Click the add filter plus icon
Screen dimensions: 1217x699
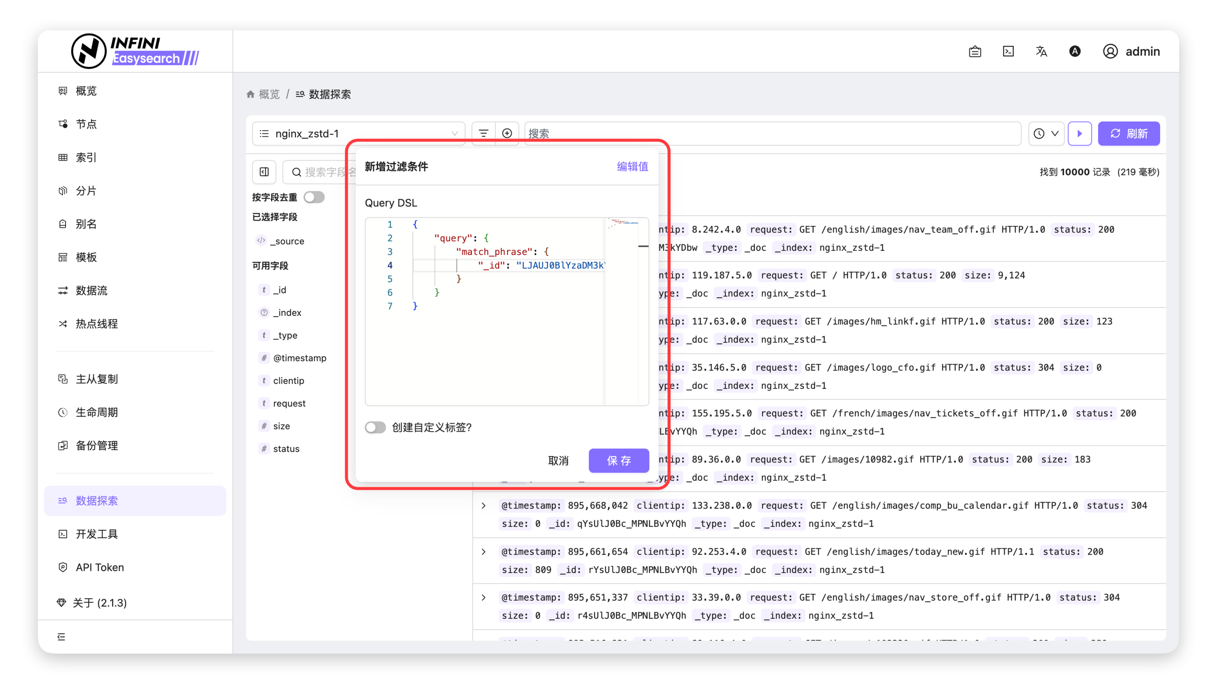(507, 134)
